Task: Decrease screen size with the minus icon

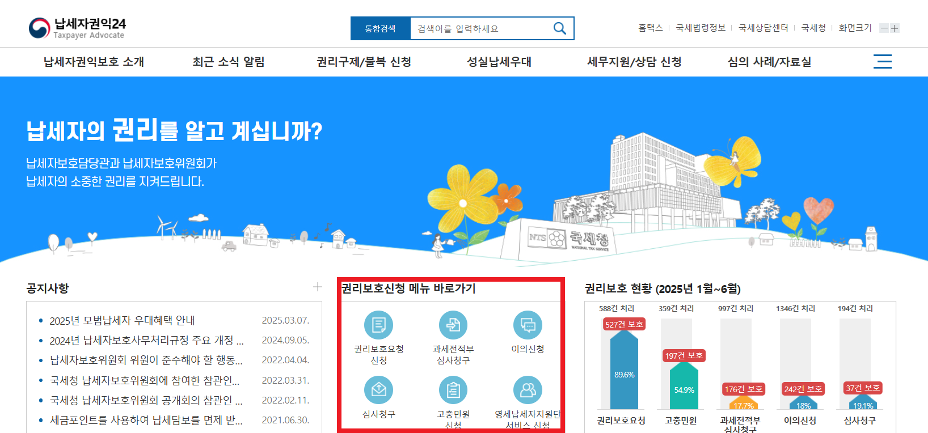Action: pos(884,28)
